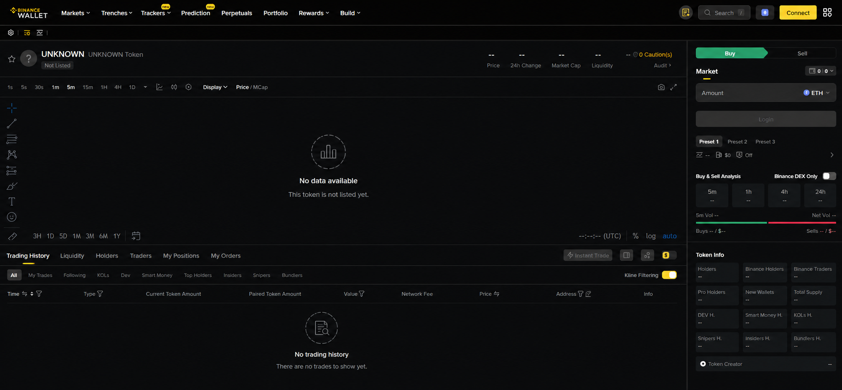
Task: Switch to the Liquidity tab
Action: click(x=72, y=256)
